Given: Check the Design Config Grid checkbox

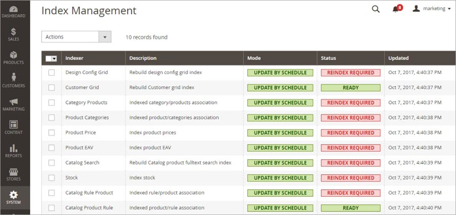Looking at the screenshot, I should click(x=51, y=73).
